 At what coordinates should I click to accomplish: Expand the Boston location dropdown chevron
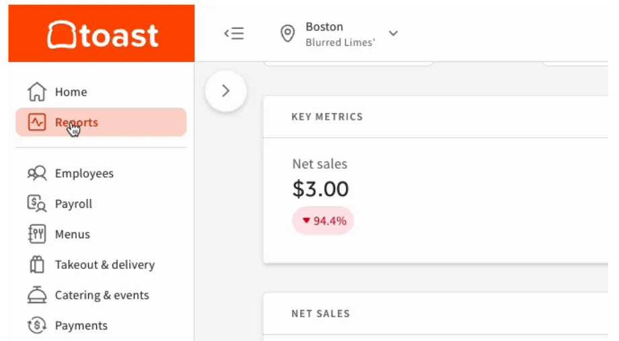click(x=393, y=34)
